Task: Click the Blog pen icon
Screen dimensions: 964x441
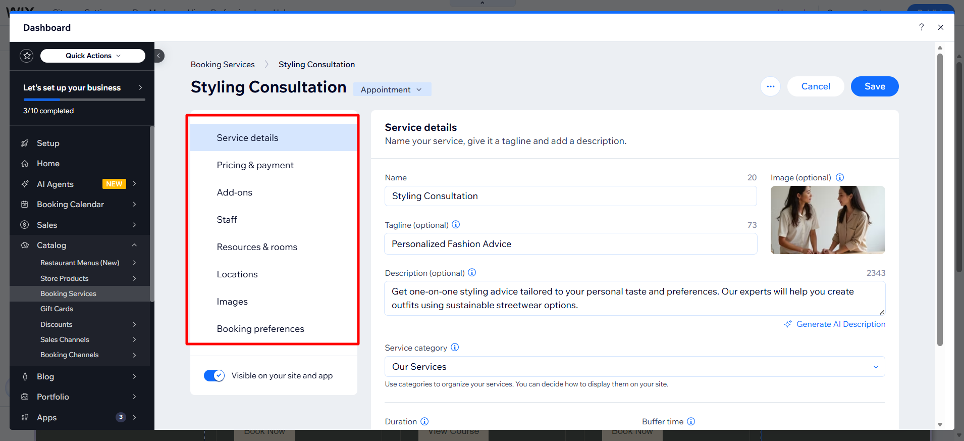Action: click(x=25, y=376)
